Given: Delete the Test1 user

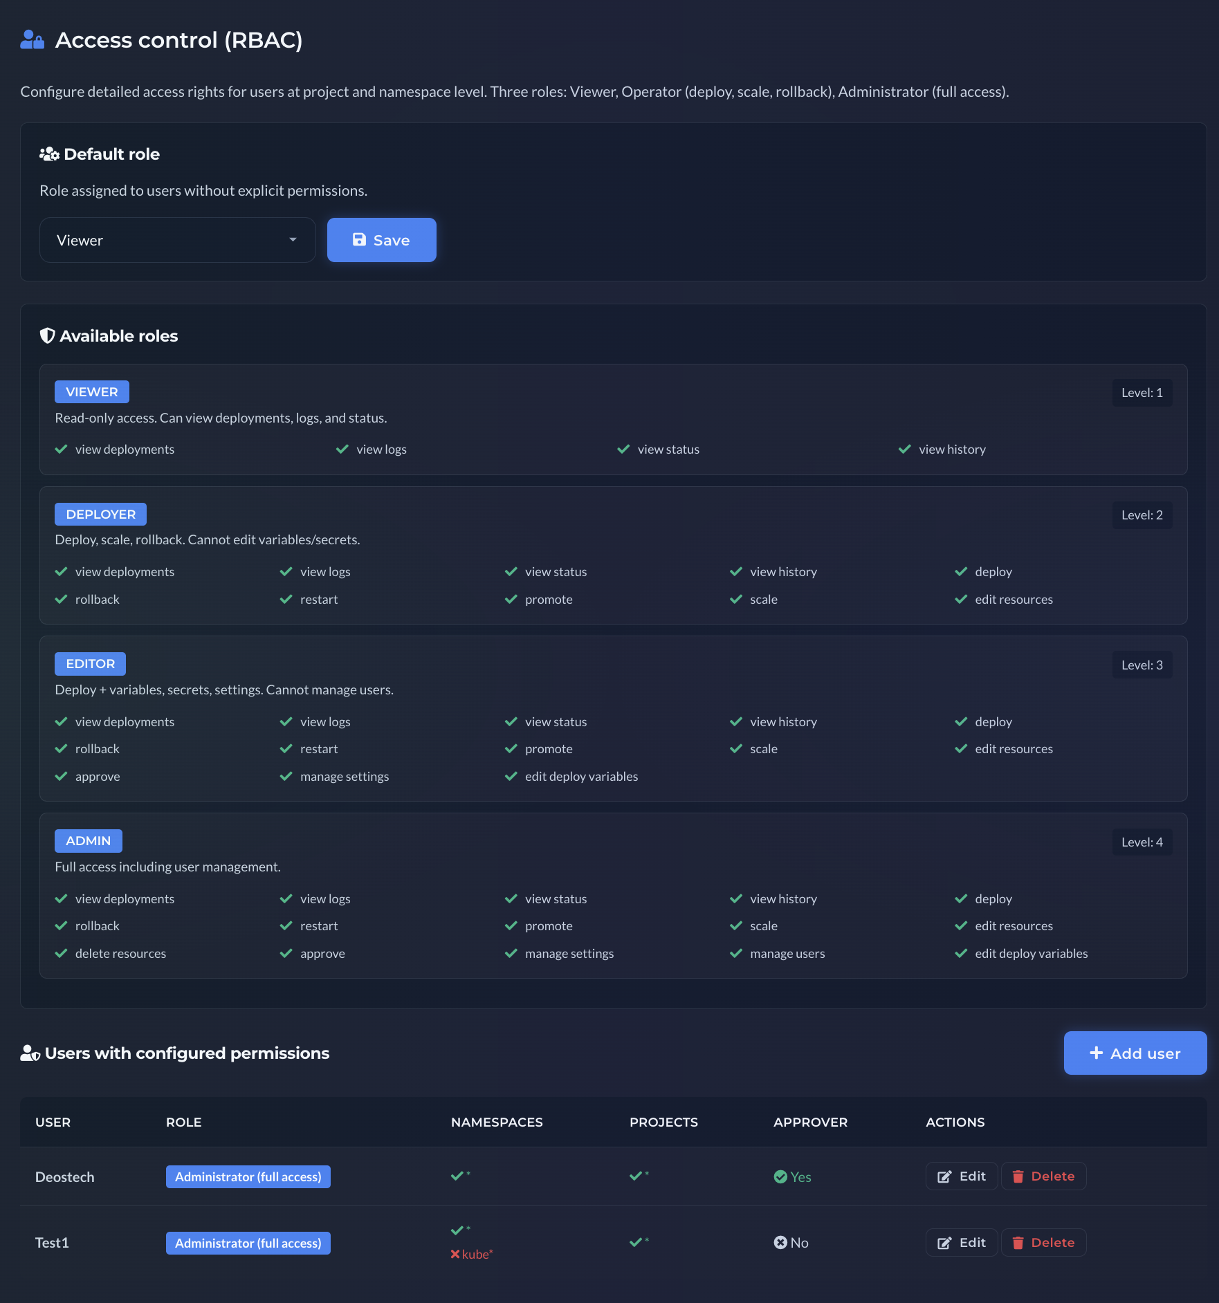Looking at the screenshot, I should point(1043,1243).
